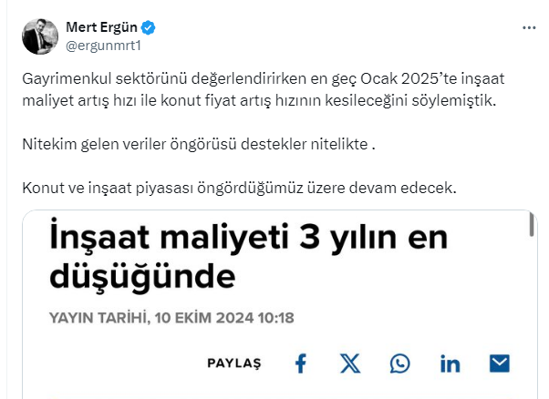Screen dimensions: 549x399
Task: Open Mert Ergün's profile picture
Action: [39, 35]
